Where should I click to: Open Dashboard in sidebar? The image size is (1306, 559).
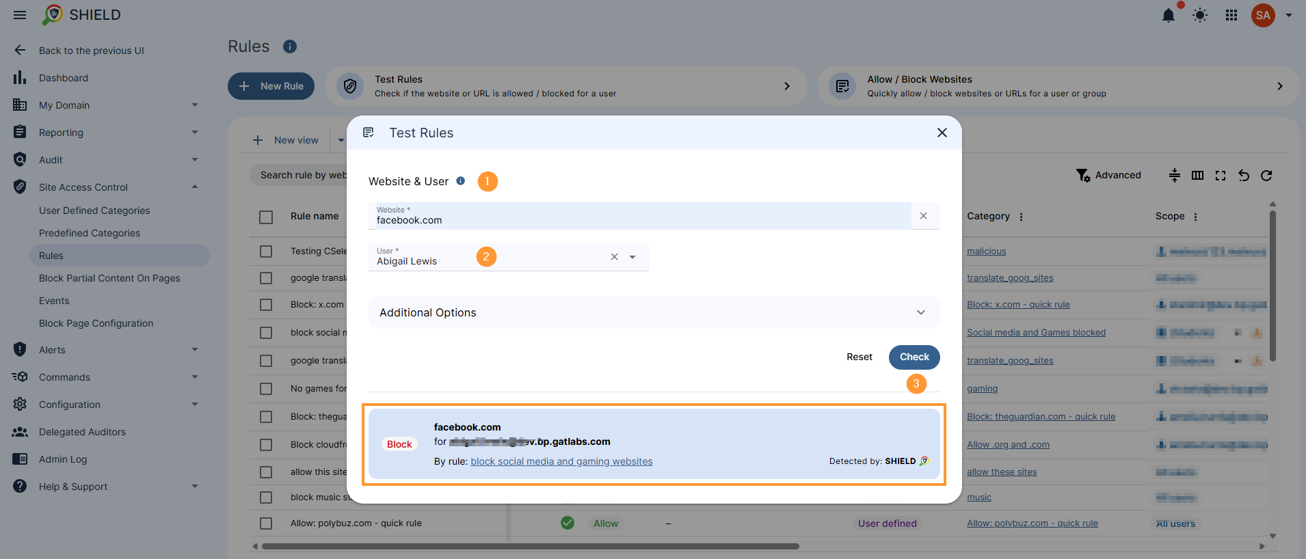64,78
